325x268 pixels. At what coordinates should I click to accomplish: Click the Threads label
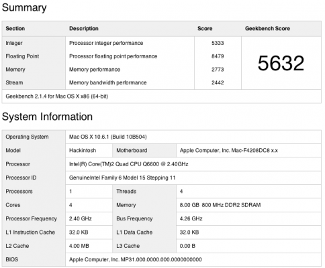coord(126,192)
